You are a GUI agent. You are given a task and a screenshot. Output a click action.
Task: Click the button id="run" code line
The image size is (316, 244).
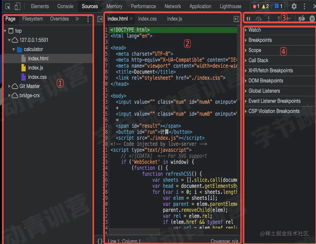(x=154, y=132)
